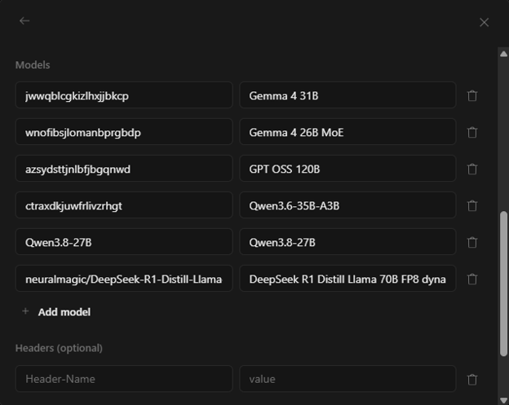
Task: Delete the DeepSeek R1 Distill Llama row
Action: (472, 279)
